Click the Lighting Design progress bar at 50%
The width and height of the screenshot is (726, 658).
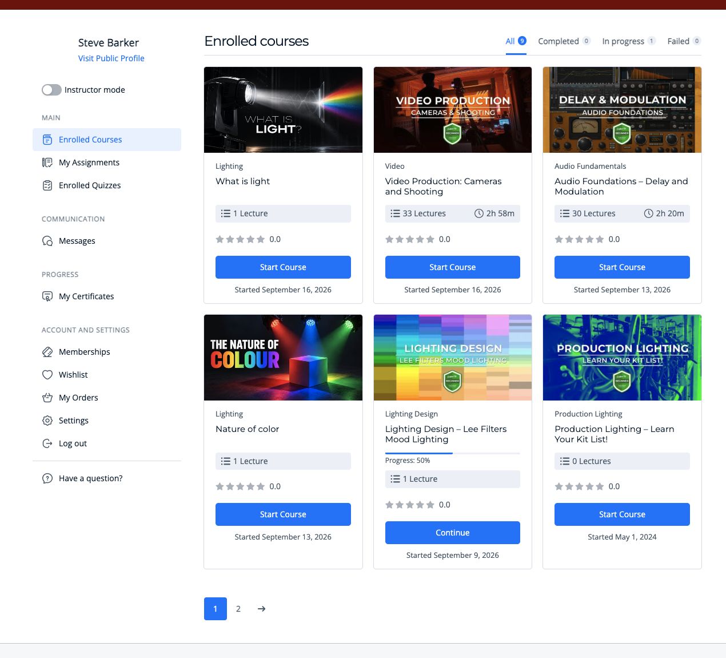[453, 453]
